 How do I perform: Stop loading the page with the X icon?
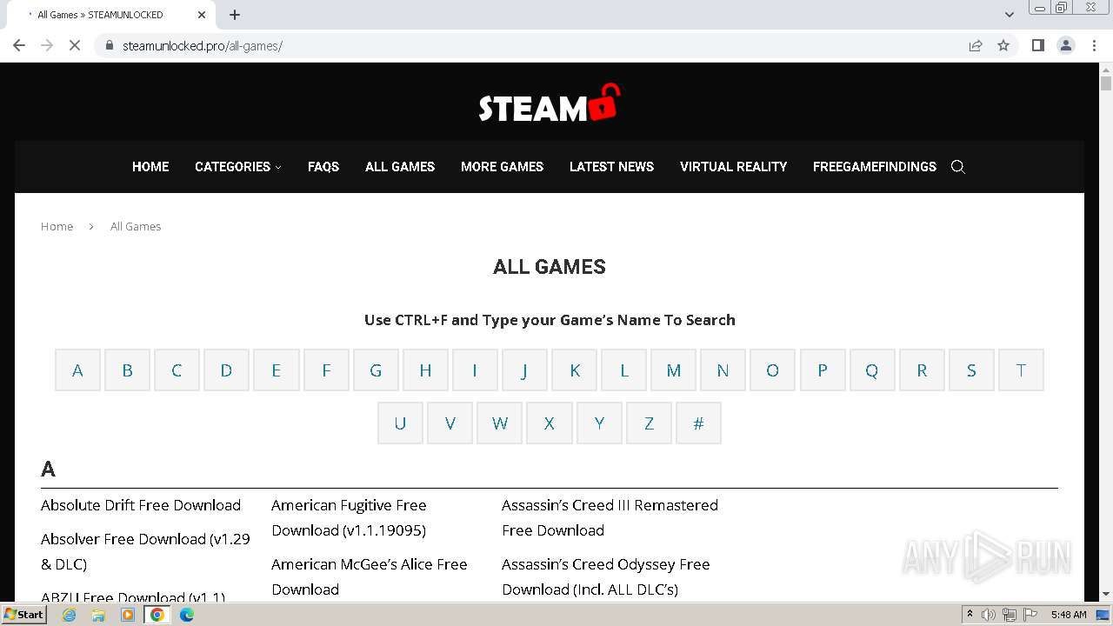point(75,45)
